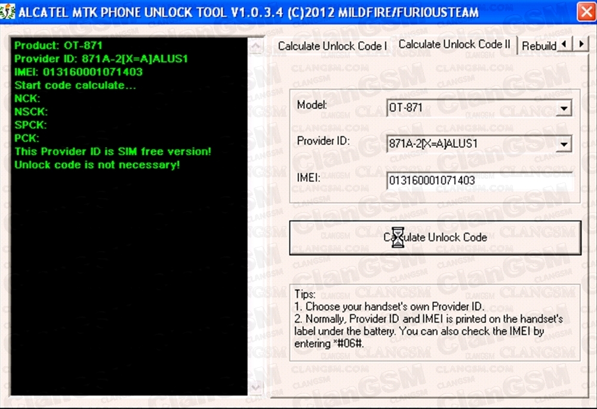Expand the Provider ID dropdown list

click(564, 144)
